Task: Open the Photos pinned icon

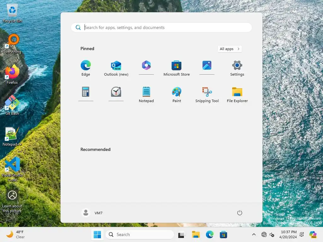Action: pyautogui.click(x=207, y=66)
